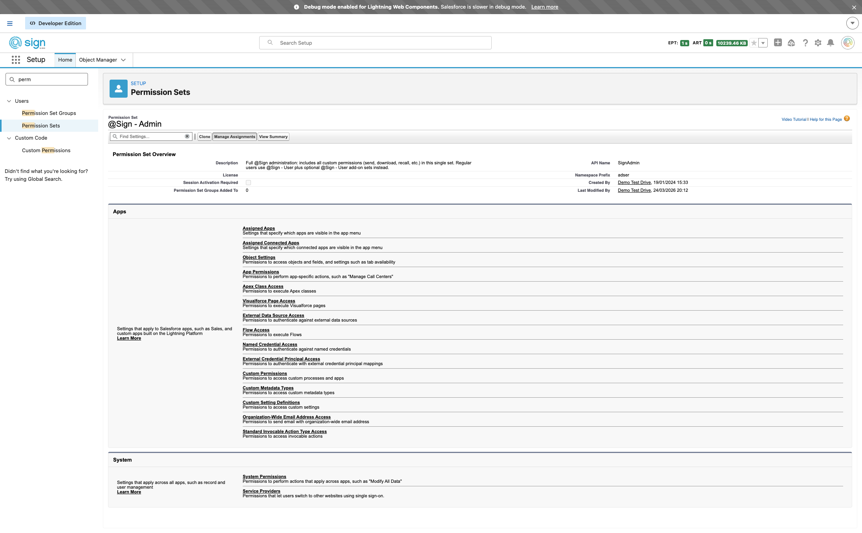862x533 pixels.
Task: Click the Search Setup input field
Action: (375, 43)
